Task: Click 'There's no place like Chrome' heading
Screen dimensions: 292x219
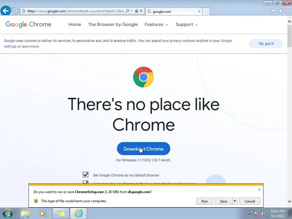Action: coord(143,115)
